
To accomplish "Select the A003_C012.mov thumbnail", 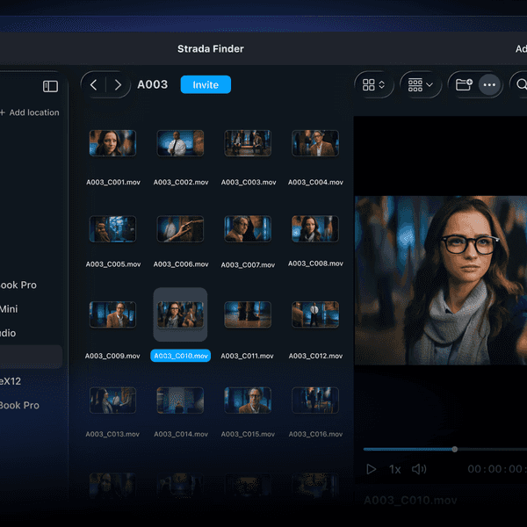I will point(315,314).
